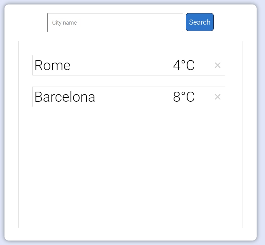Click the blank space between the Rome and Barcelona rows
This screenshot has width=265, height=245.
coord(129,81)
